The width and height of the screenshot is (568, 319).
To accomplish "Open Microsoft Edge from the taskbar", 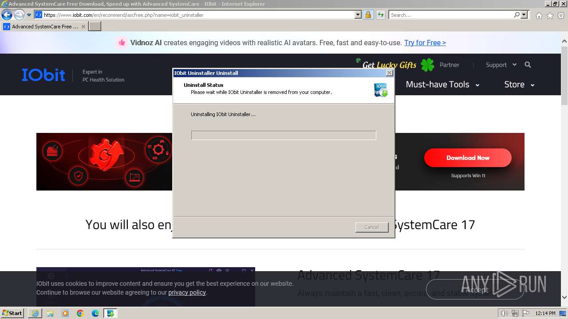I will pos(95,313).
